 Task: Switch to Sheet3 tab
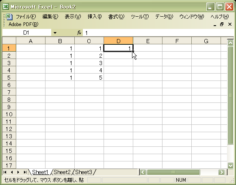click(x=84, y=172)
